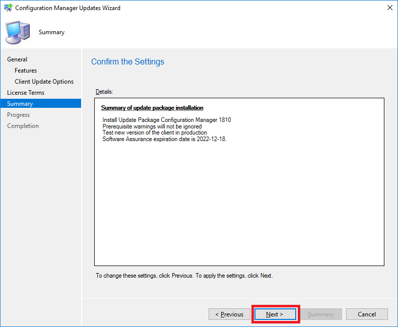Jump to Client Update Options step

(x=44, y=82)
